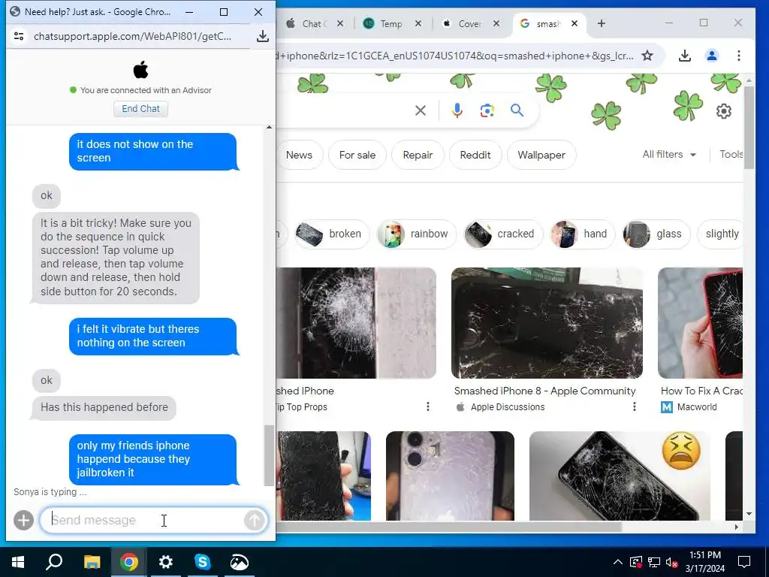Open Chrome downloads icon in main window
769x577 pixels.
click(x=685, y=56)
